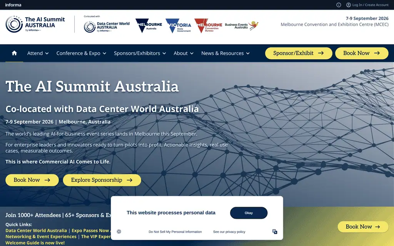Accept data notice with Okay button

pos(249,213)
